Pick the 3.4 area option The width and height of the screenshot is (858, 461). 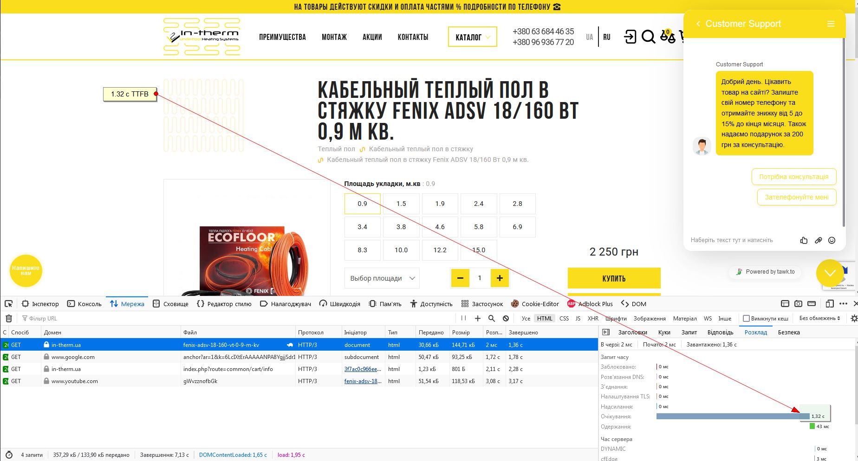363,227
